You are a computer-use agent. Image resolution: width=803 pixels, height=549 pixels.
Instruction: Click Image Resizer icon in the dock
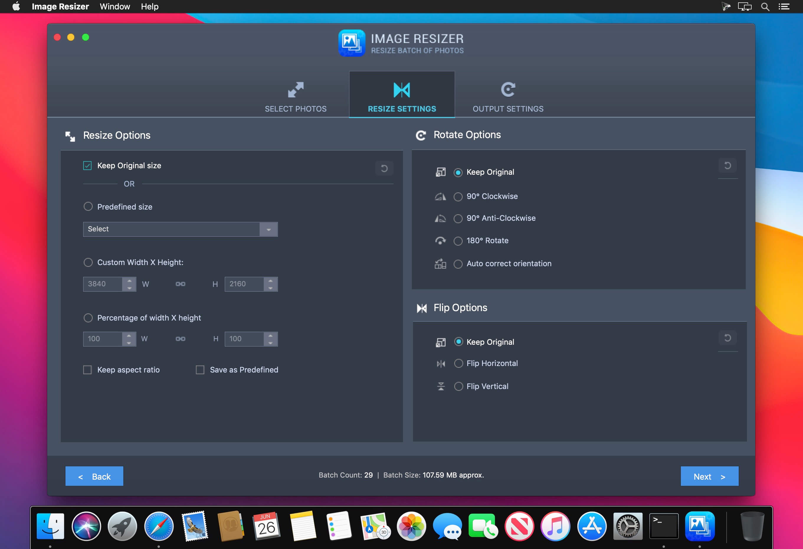pos(700,526)
